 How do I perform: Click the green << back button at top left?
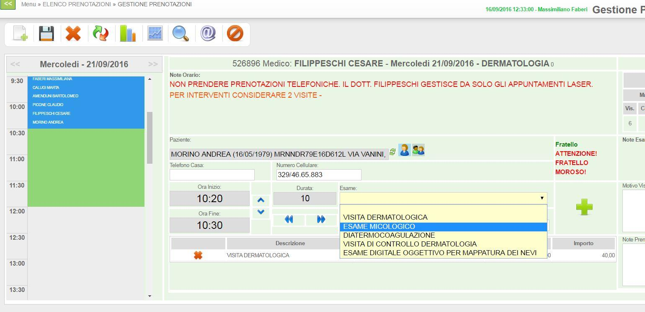click(8, 4)
